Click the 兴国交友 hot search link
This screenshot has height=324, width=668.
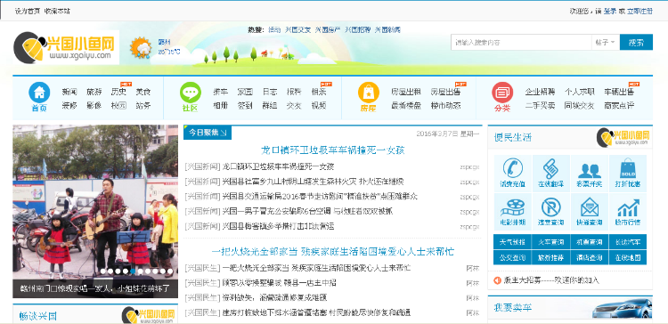[x=298, y=29]
